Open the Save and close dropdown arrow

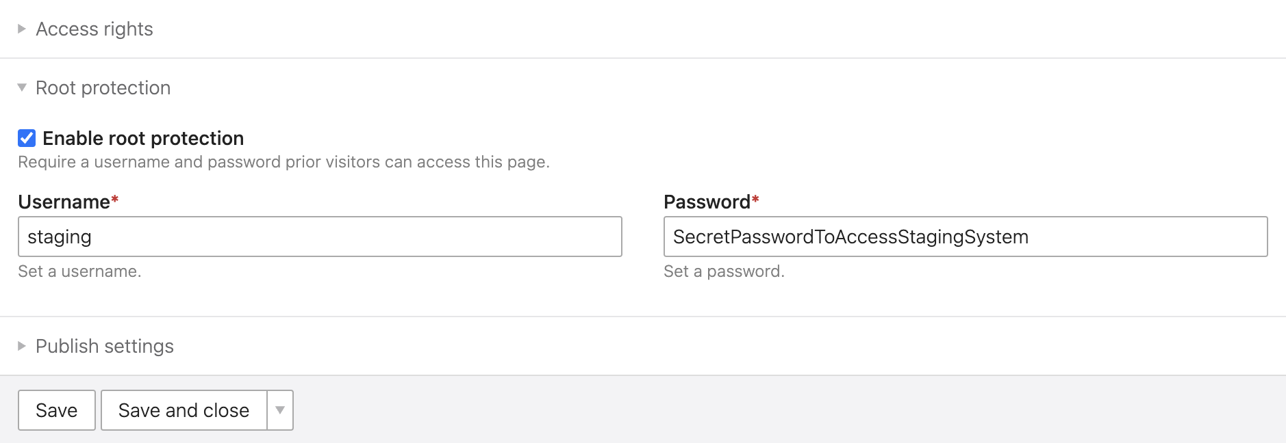tap(280, 410)
